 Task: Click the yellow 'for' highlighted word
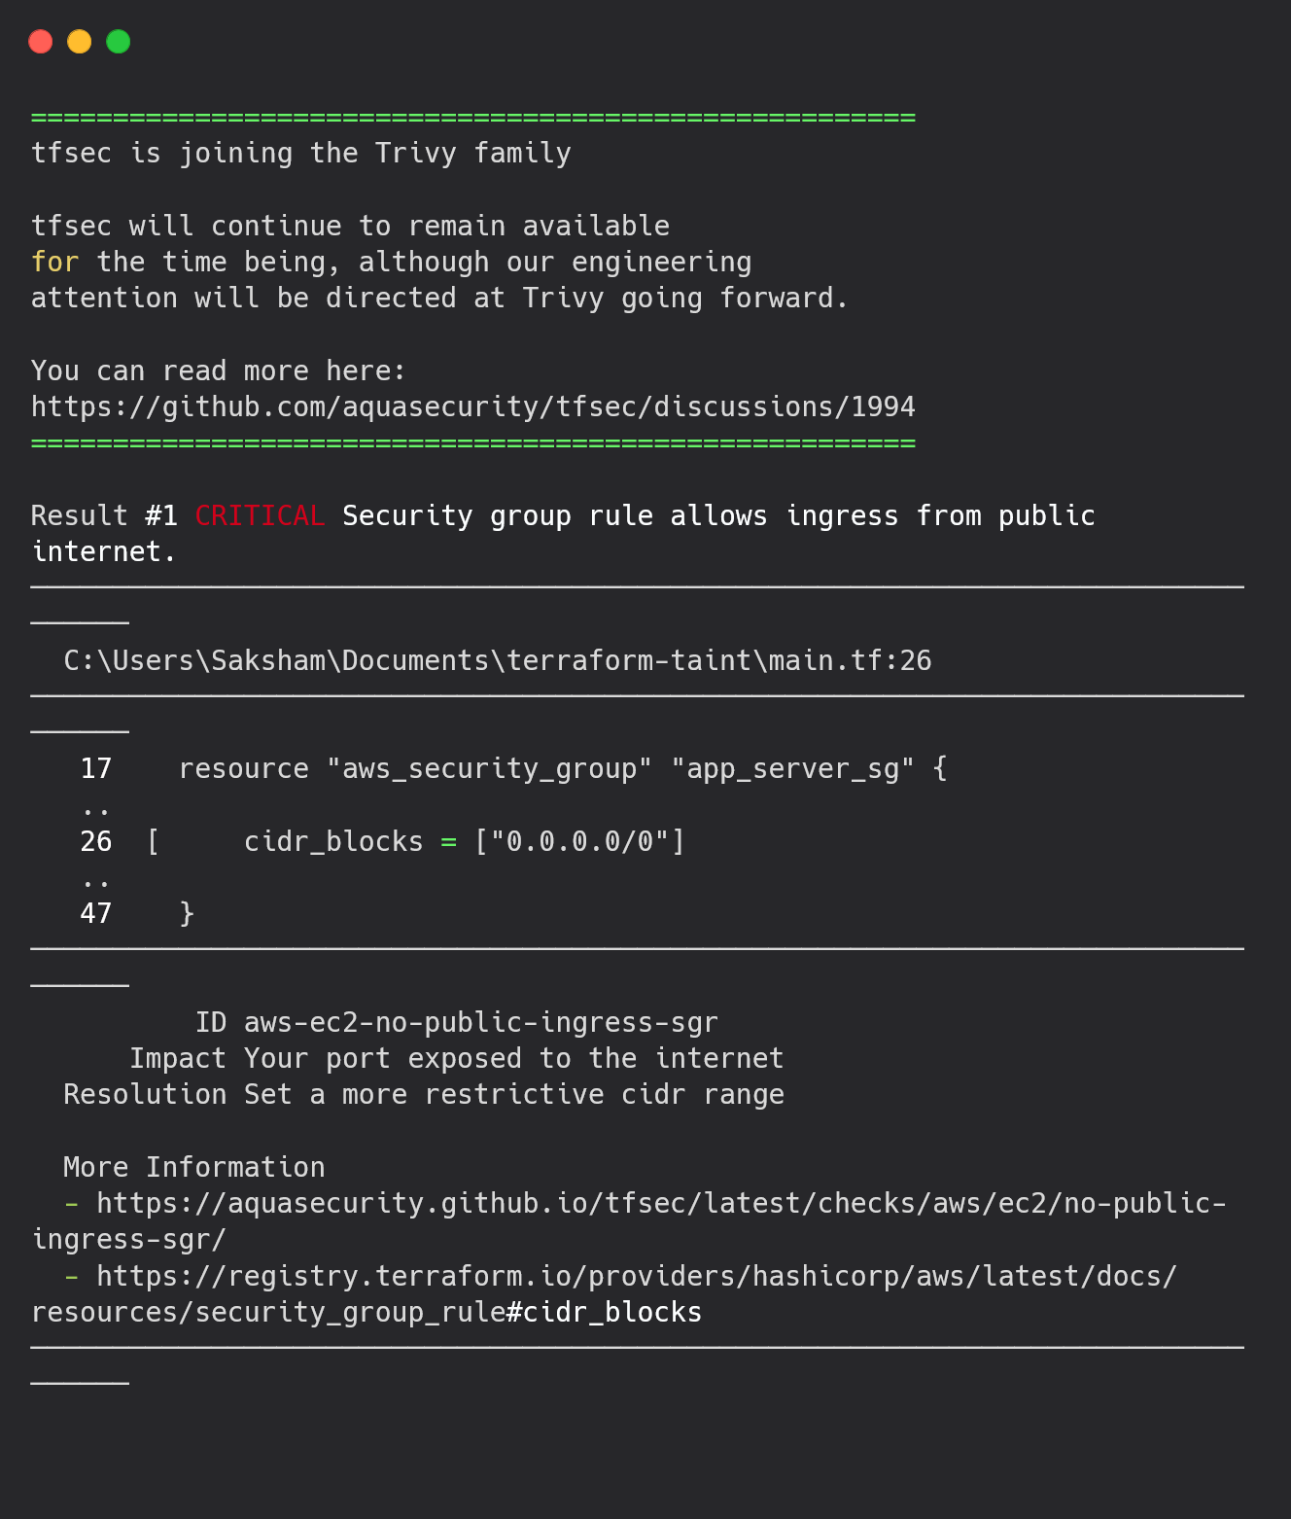pos(55,262)
